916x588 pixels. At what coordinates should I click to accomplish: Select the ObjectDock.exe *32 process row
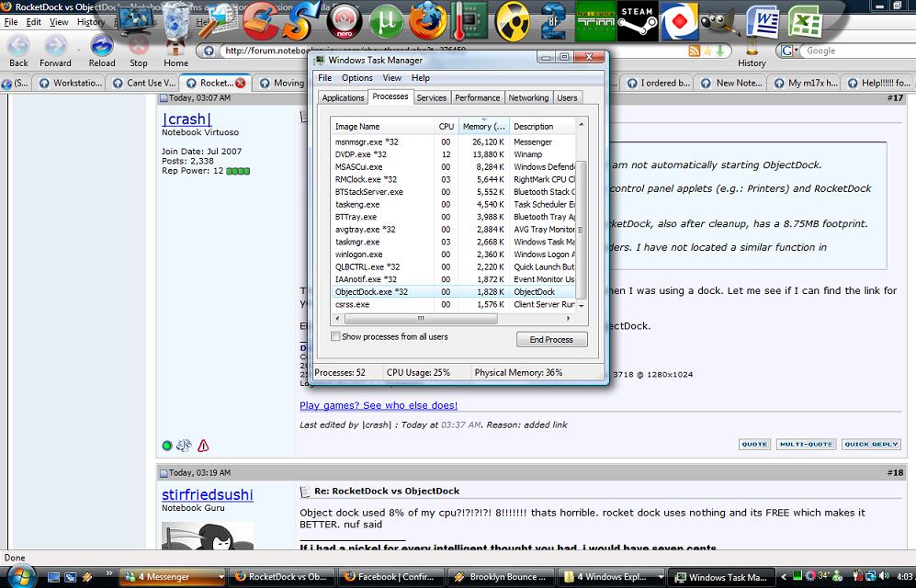pos(453,292)
